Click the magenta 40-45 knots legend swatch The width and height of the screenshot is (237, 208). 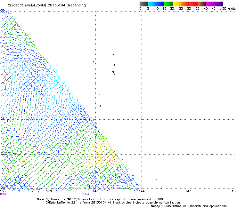pos(210,4)
